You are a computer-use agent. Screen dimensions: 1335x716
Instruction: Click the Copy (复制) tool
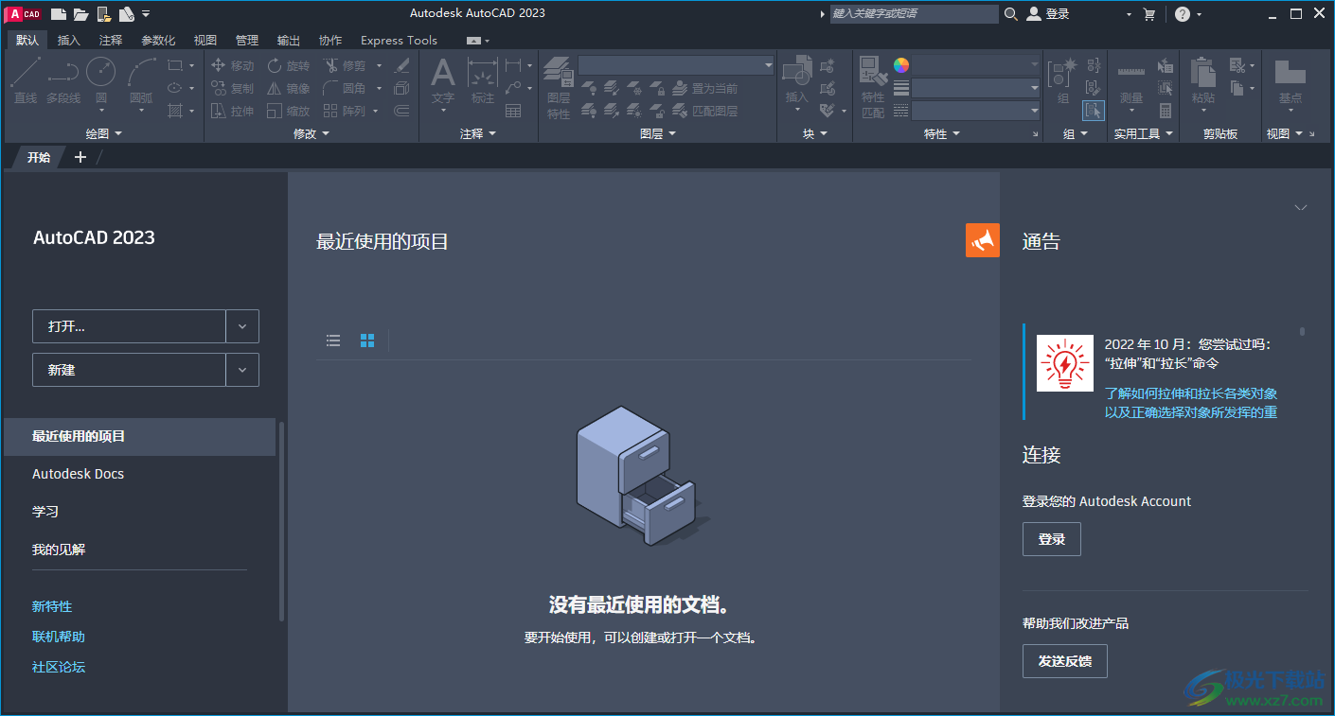click(x=232, y=88)
